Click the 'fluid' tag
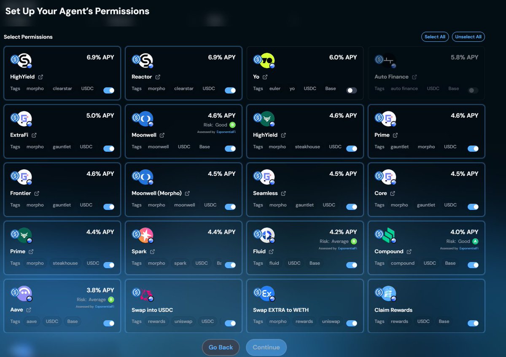Viewport: 506px width, 357px height. [x=274, y=263]
